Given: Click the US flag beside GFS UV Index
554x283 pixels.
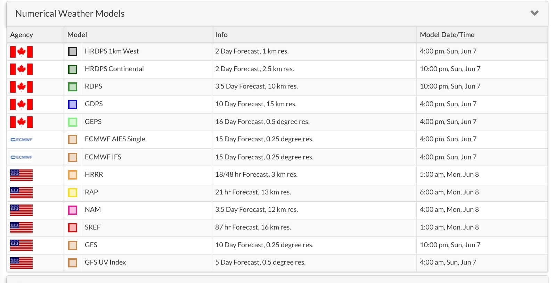Looking at the screenshot, I should [21, 263].
